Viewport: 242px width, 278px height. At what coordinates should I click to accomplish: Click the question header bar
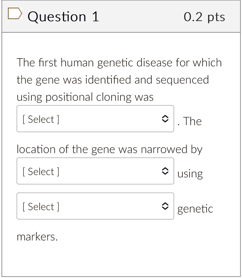click(121, 16)
